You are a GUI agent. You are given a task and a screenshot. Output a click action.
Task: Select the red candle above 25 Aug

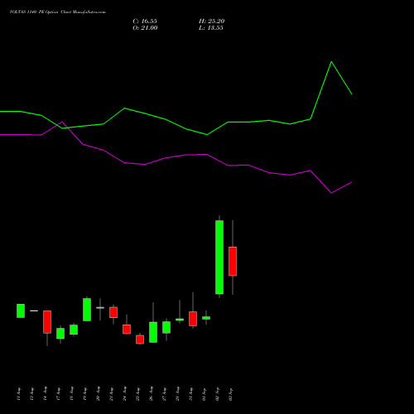[140, 339]
